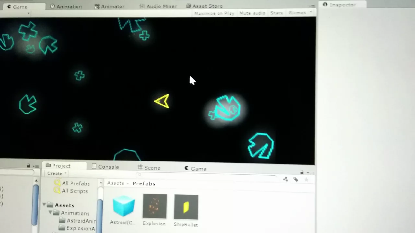Toggle the lock on the bottom-left panel

[x=28, y=166]
